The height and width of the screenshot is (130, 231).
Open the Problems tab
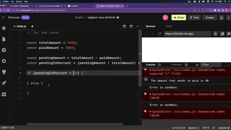(x=176, y=65)
